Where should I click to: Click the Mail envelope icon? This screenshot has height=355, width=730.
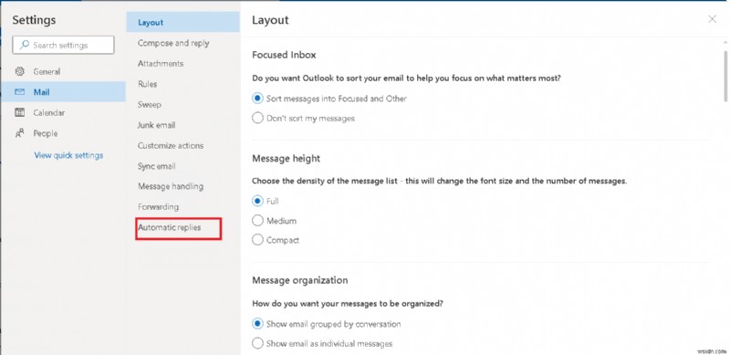pos(19,92)
